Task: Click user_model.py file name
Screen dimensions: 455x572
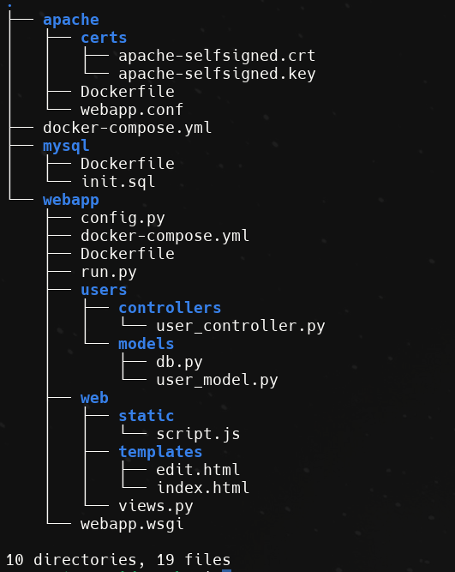Action: pyautogui.click(x=217, y=380)
